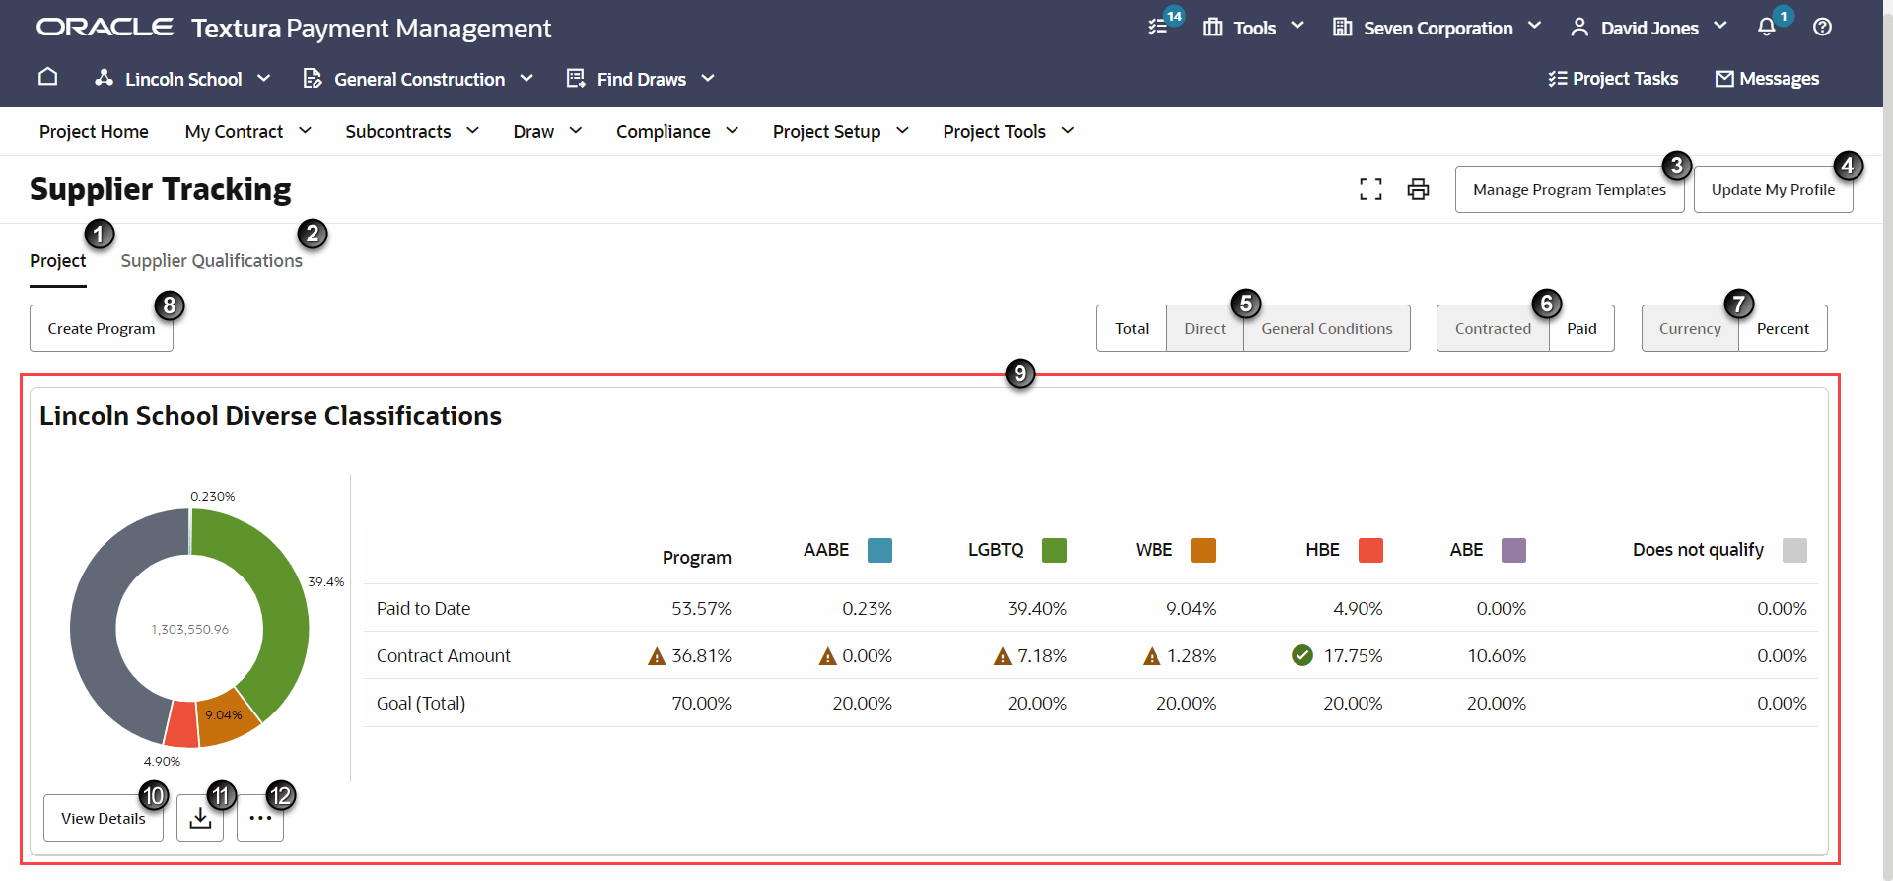Open the David Jones user menu
Viewport: 1893px width, 881px height.
(x=1720, y=26)
